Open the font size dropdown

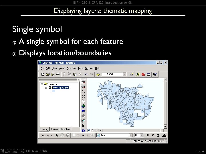(142, 135)
